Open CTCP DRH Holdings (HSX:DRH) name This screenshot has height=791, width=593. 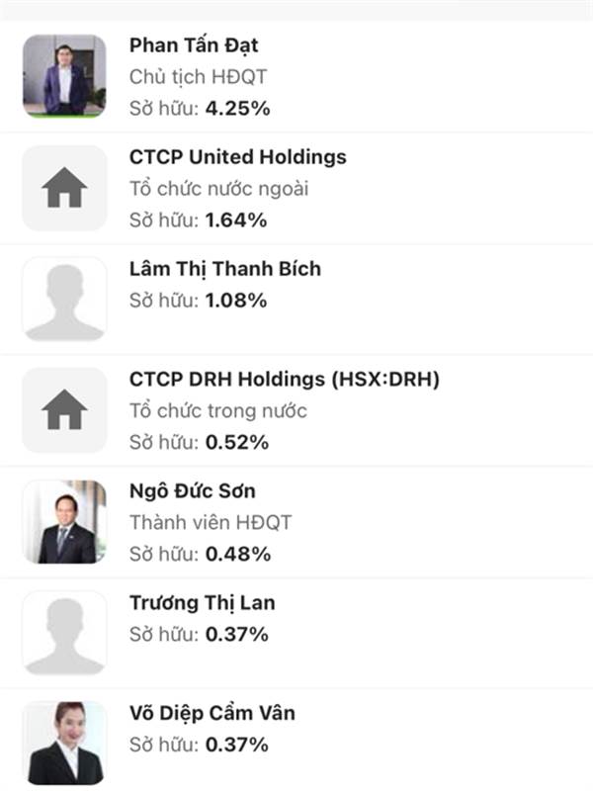point(285,380)
